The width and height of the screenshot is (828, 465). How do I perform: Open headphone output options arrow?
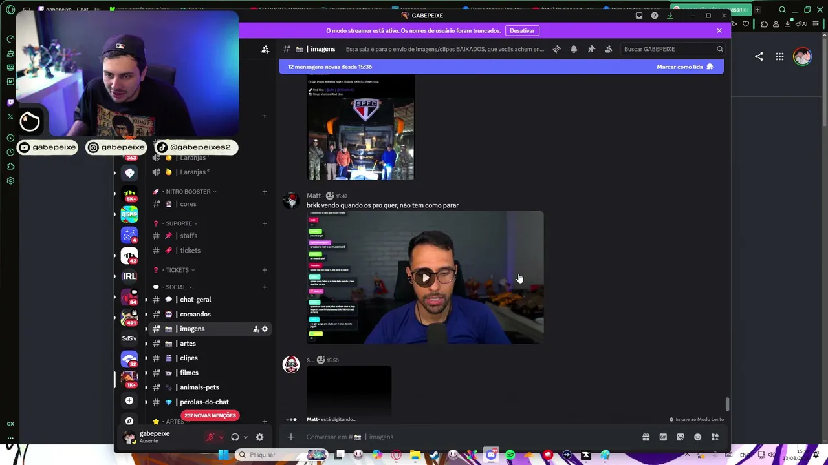coord(246,437)
